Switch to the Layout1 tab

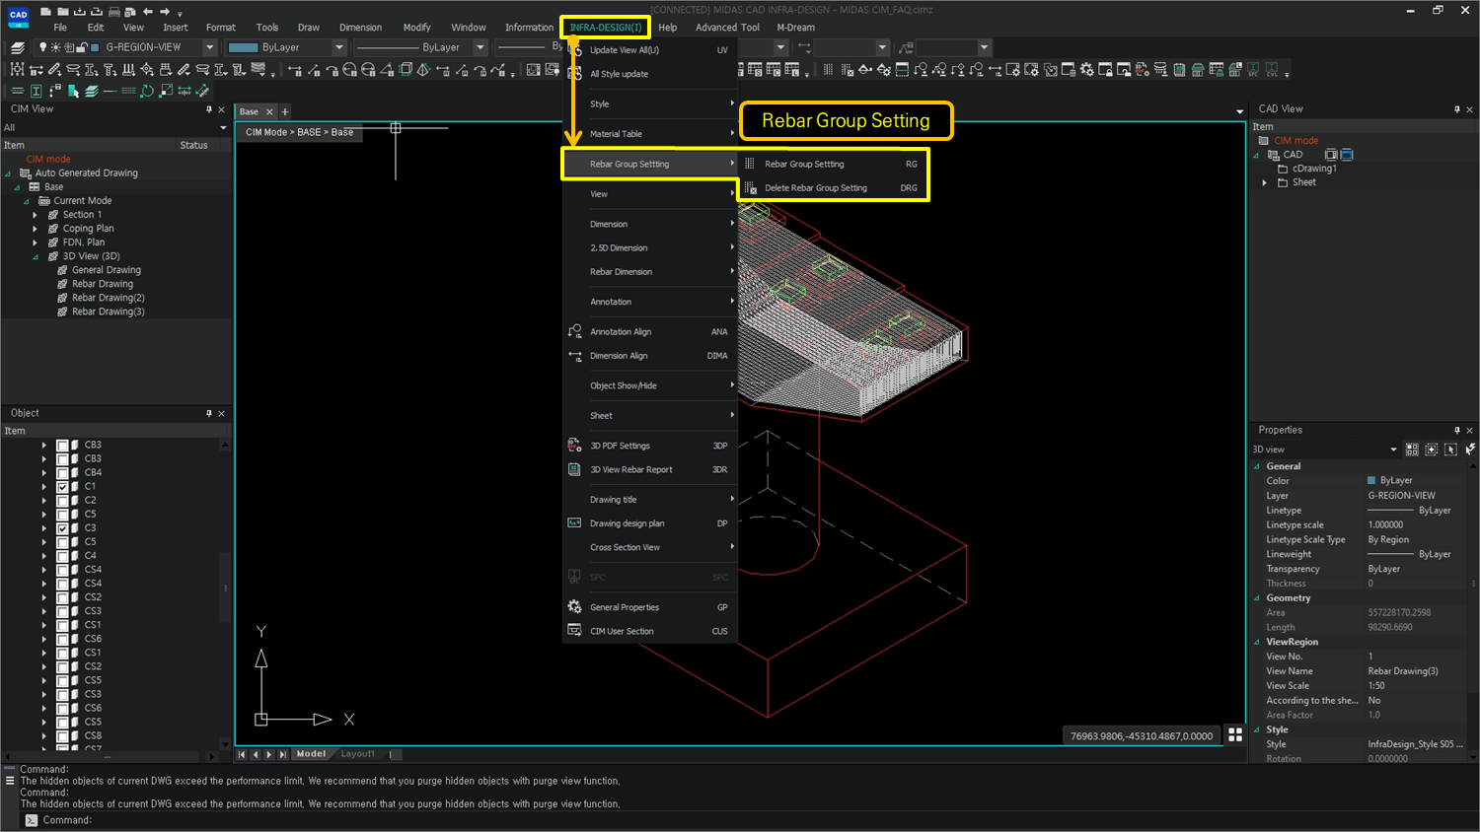point(357,752)
